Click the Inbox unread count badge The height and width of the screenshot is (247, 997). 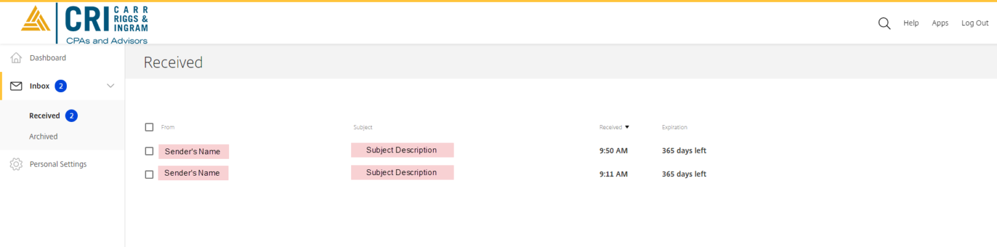coord(61,86)
